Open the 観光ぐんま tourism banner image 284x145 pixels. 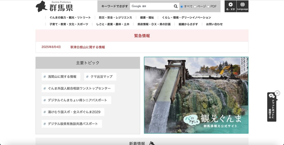pyautogui.click(x=196, y=95)
